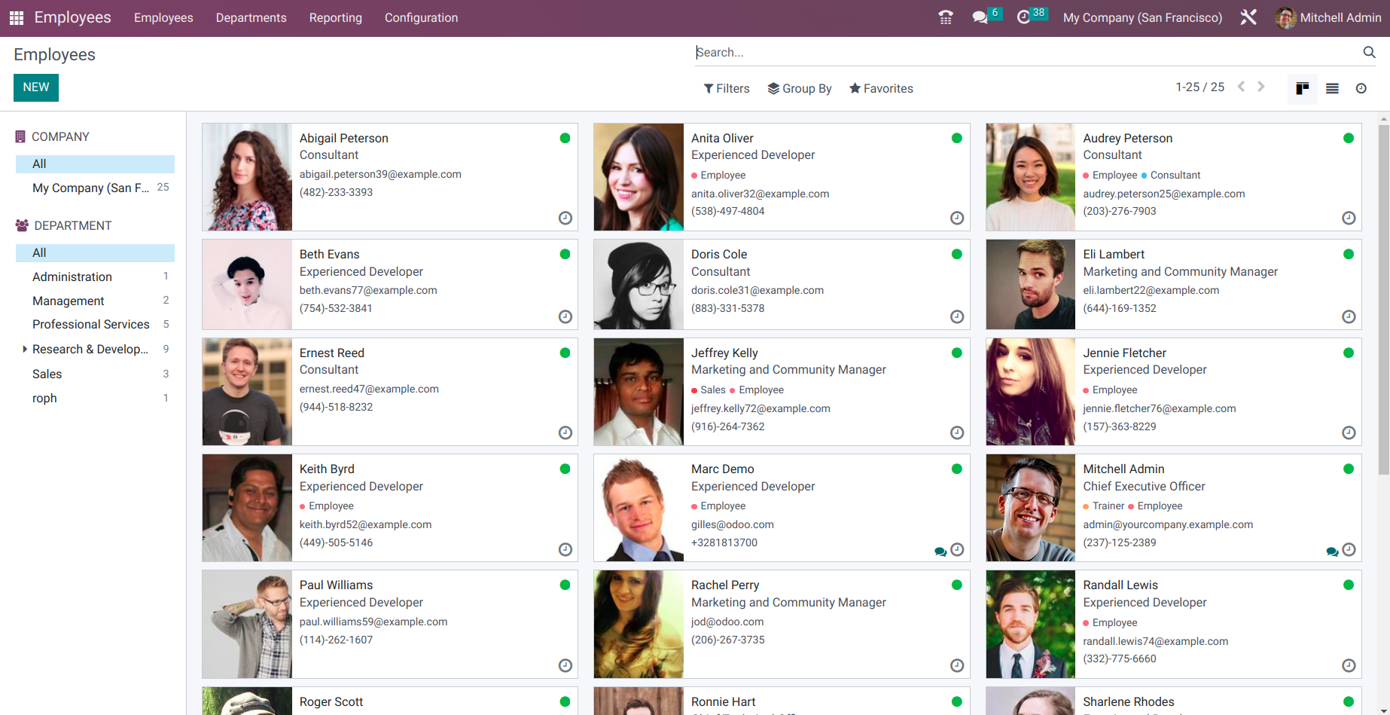The image size is (1390, 715).
Task: Open the Favorites dropdown
Action: point(881,88)
